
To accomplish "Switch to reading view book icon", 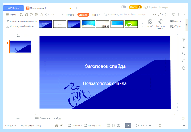I will point(119,126).
